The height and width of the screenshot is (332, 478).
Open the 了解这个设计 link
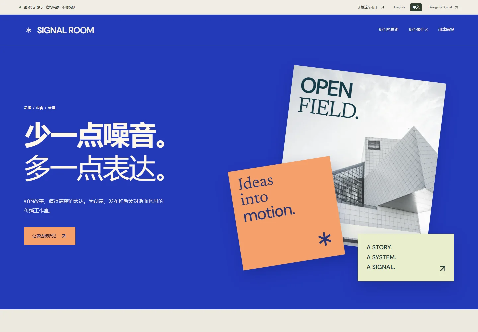(x=371, y=7)
